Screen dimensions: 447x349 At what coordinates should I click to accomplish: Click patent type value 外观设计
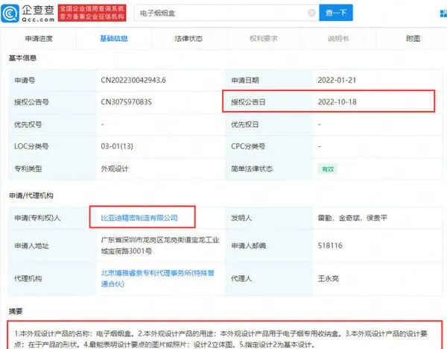point(115,169)
